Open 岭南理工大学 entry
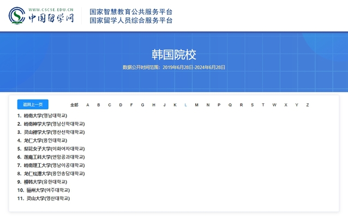Viewport: 348px width, 216px height. coord(55,165)
